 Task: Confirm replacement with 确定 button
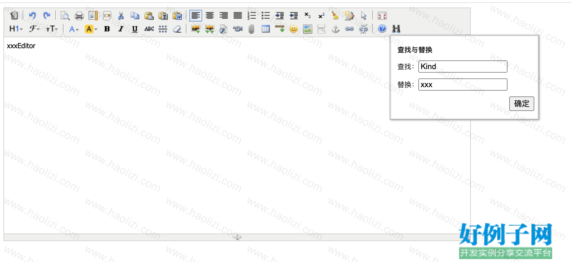pos(521,104)
